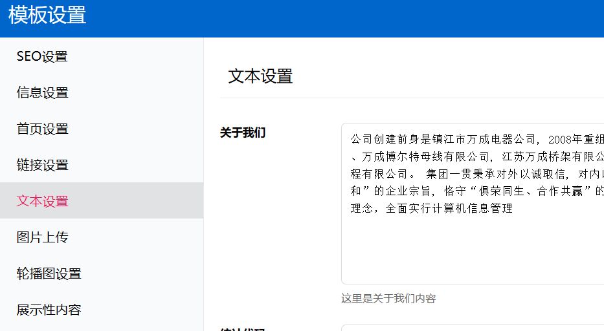Viewport: 604px width, 331px height.
Task: Open the 图片上传 section
Action: click(x=42, y=237)
